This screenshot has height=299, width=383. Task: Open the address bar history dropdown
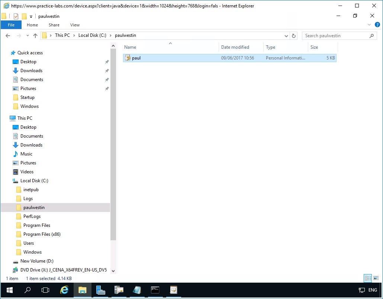click(x=286, y=36)
